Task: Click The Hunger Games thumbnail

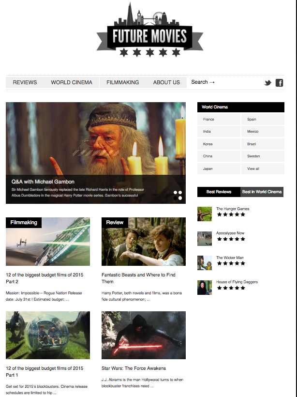Action: 205,214
